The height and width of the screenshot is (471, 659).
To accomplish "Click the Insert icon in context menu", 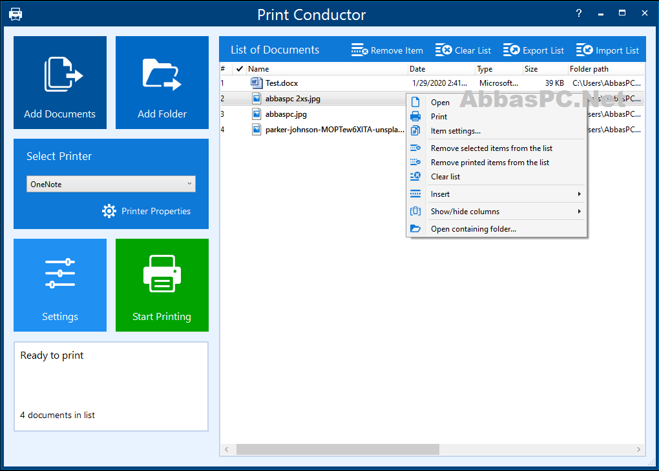I will click(x=415, y=194).
